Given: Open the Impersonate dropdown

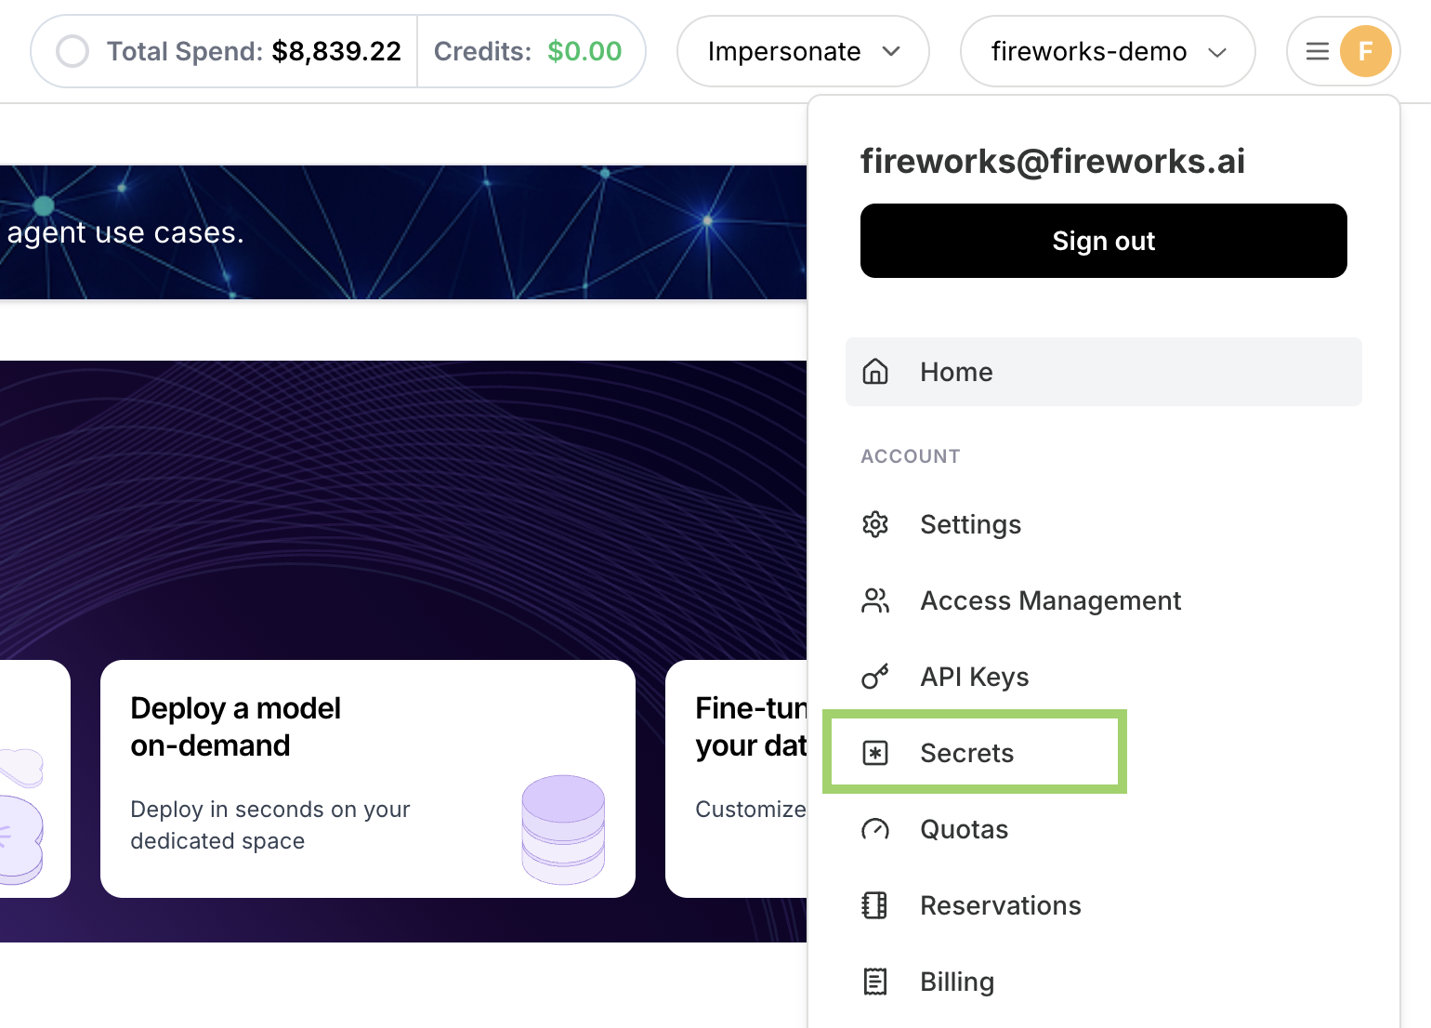Looking at the screenshot, I should click(x=803, y=51).
